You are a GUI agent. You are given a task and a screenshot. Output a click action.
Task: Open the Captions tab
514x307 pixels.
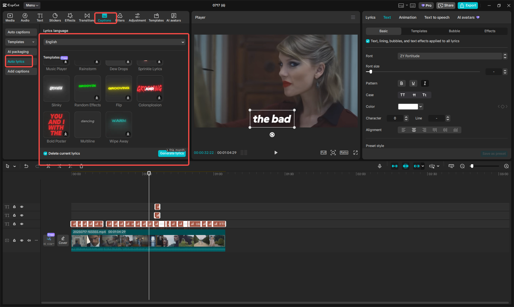[104, 17]
